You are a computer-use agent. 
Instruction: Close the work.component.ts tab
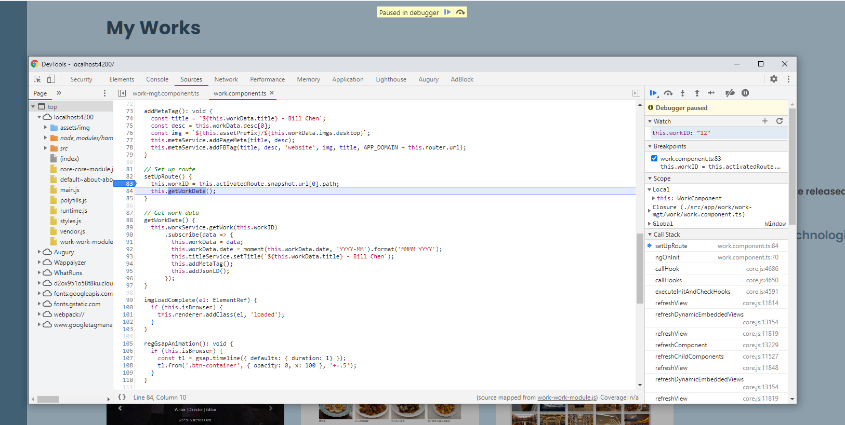coord(272,93)
